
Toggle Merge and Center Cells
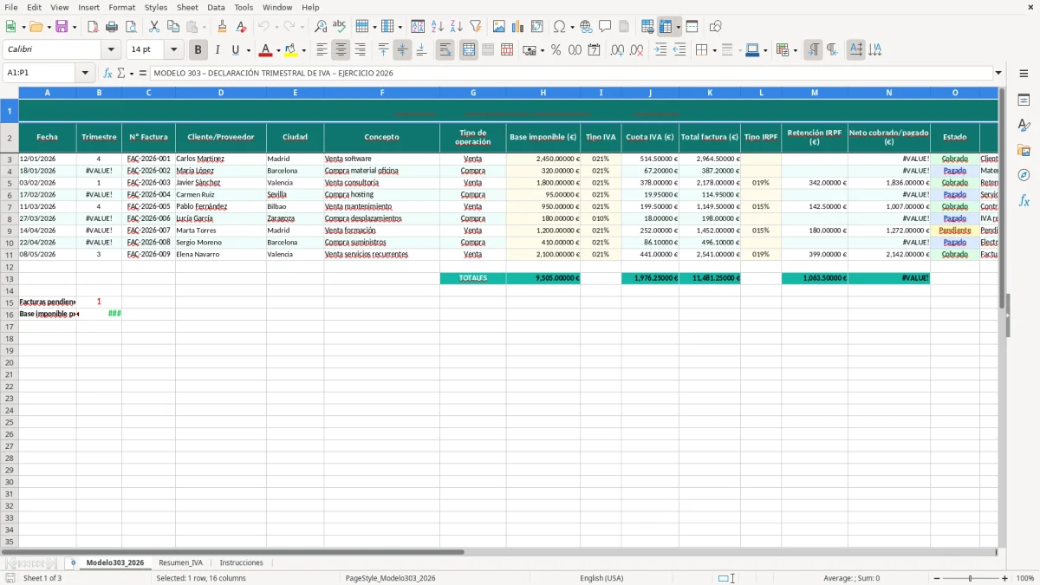pyautogui.click(x=469, y=50)
